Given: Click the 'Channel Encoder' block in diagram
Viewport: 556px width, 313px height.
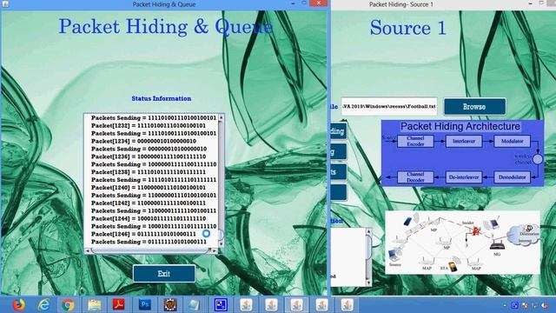Looking at the screenshot, I should [x=415, y=141].
